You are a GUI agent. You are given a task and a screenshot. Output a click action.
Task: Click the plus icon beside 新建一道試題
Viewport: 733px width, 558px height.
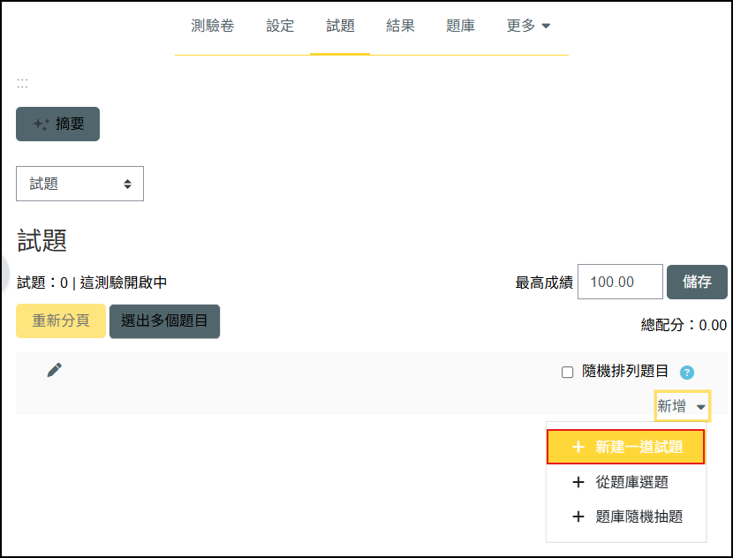pos(578,447)
